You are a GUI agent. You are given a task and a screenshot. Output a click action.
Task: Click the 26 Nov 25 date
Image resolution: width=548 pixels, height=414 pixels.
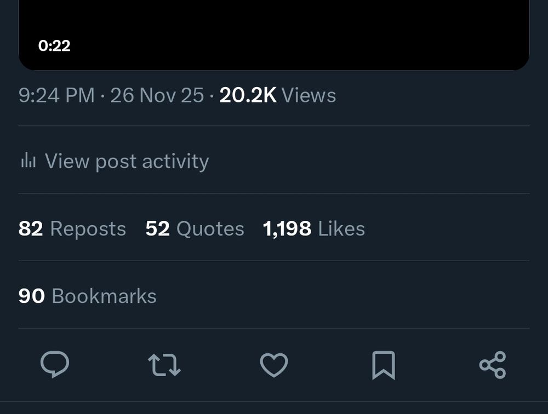click(x=157, y=95)
